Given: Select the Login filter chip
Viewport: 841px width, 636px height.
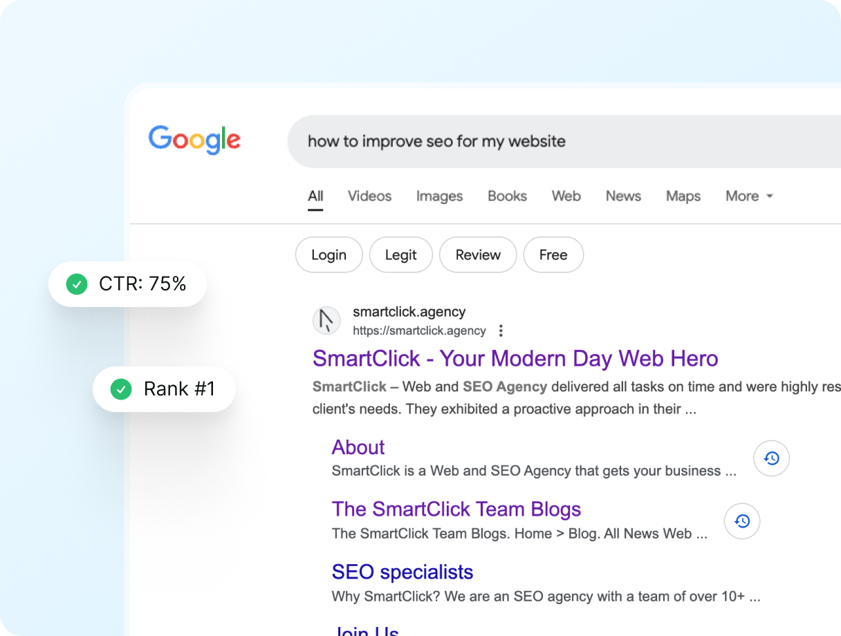Looking at the screenshot, I should pyautogui.click(x=329, y=255).
